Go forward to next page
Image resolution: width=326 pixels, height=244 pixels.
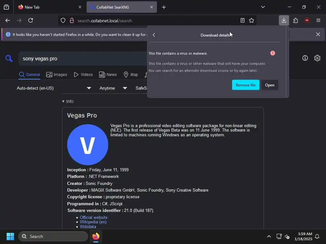19,20
